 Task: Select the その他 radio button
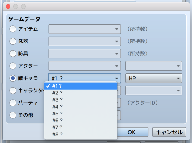click(13, 115)
